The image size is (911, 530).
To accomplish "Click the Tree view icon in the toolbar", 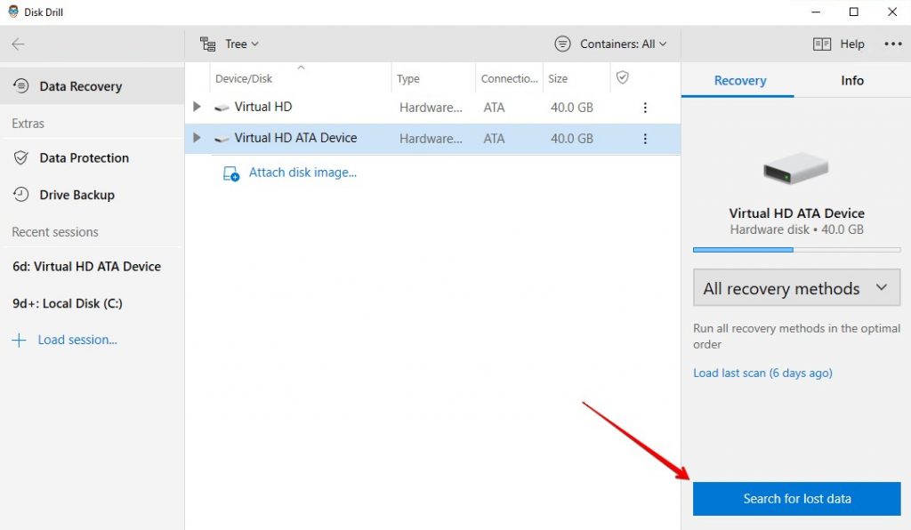I will click(x=207, y=43).
